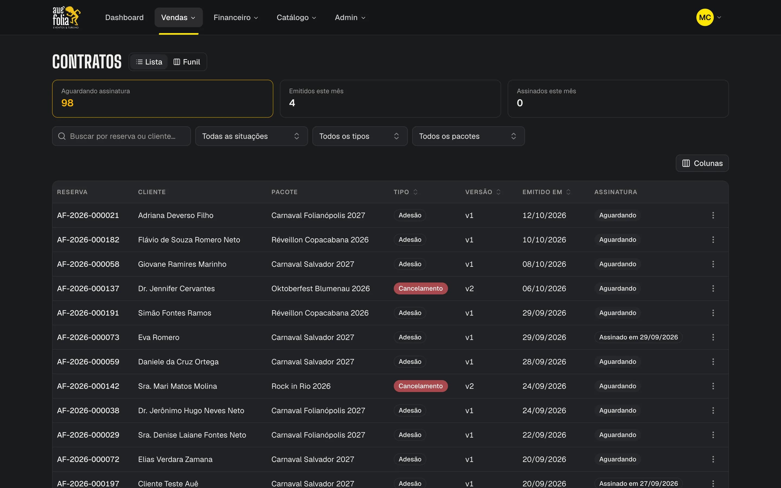Open kebab menu for Rock in Rio row
Viewport: 781px width, 488px height.
click(713, 386)
